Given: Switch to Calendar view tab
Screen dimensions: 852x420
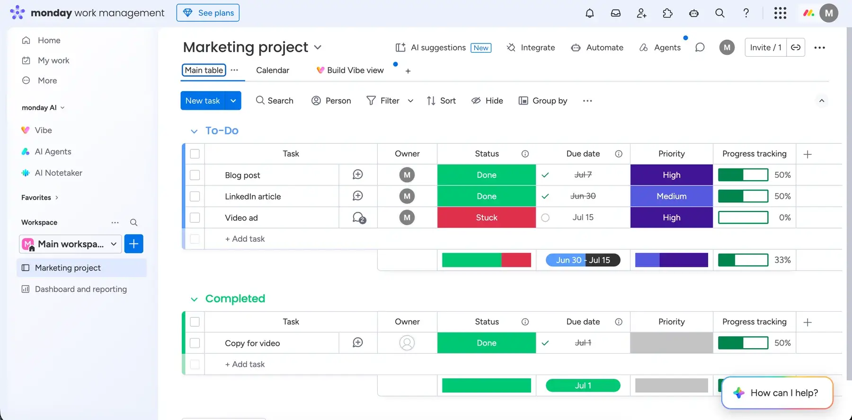Looking at the screenshot, I should [x=273, y=70].
